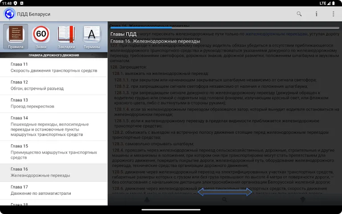This screenshot has width=342, height=214.
Task: Open search from the top bar magnifier
Action: [x=299, y=14]
